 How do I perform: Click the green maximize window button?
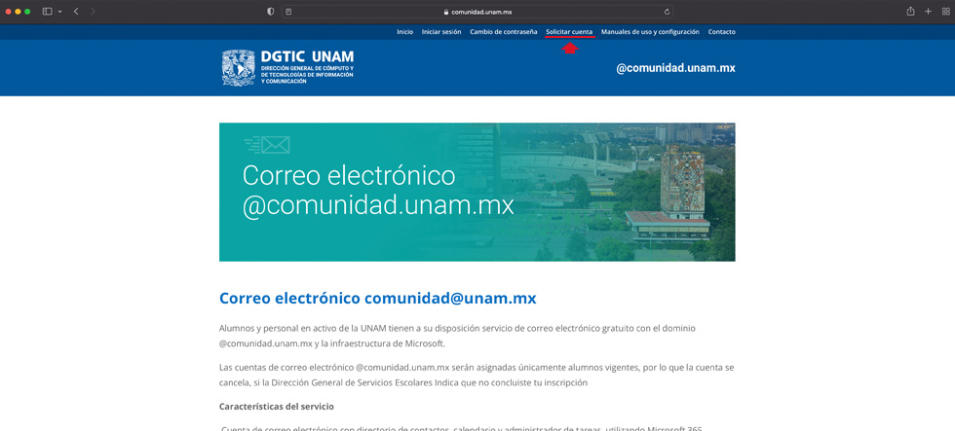(x=27, y=12)
